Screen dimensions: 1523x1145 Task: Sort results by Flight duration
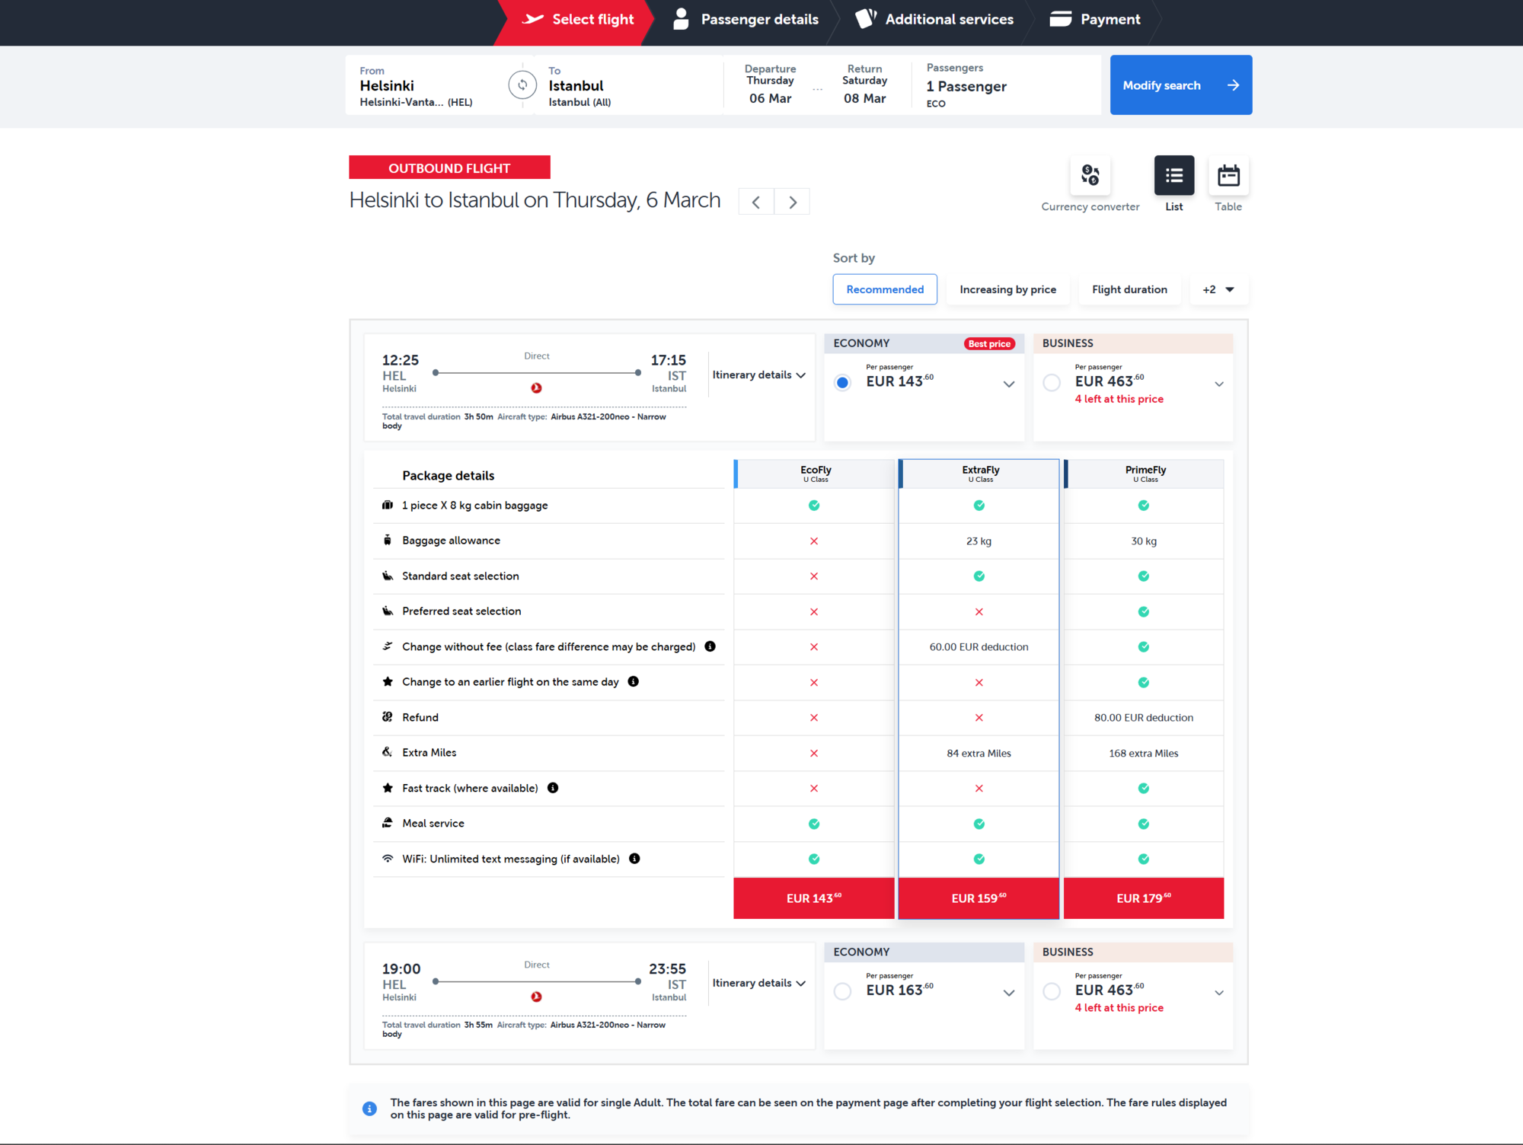(x=1129, y=289)
